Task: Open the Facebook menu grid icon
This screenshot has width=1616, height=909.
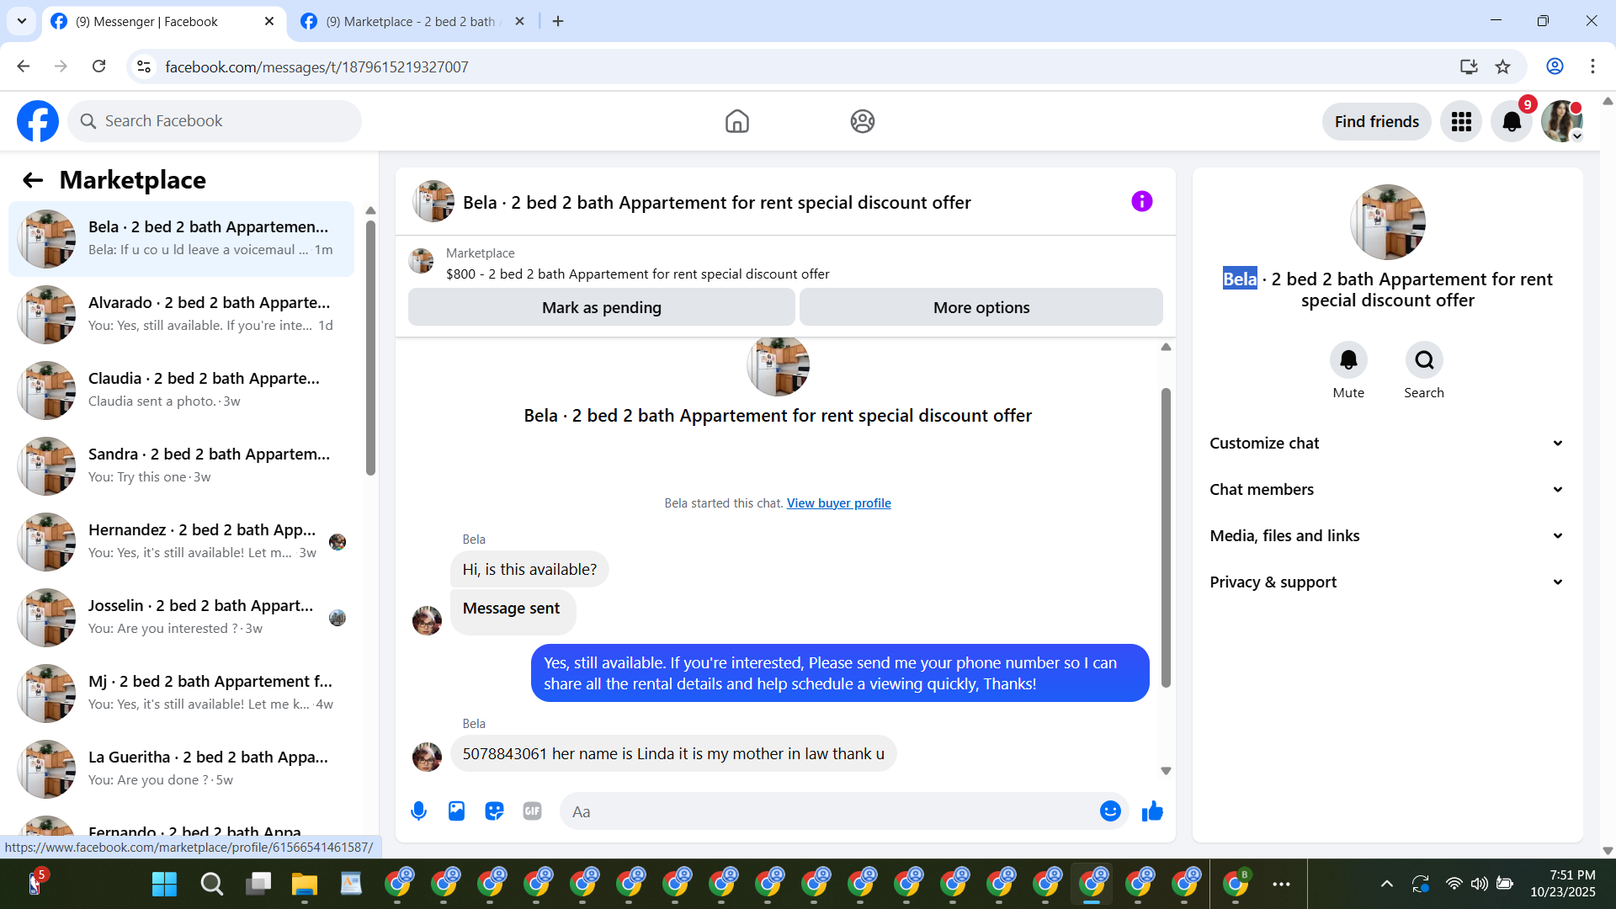Action: point(1461,122)
